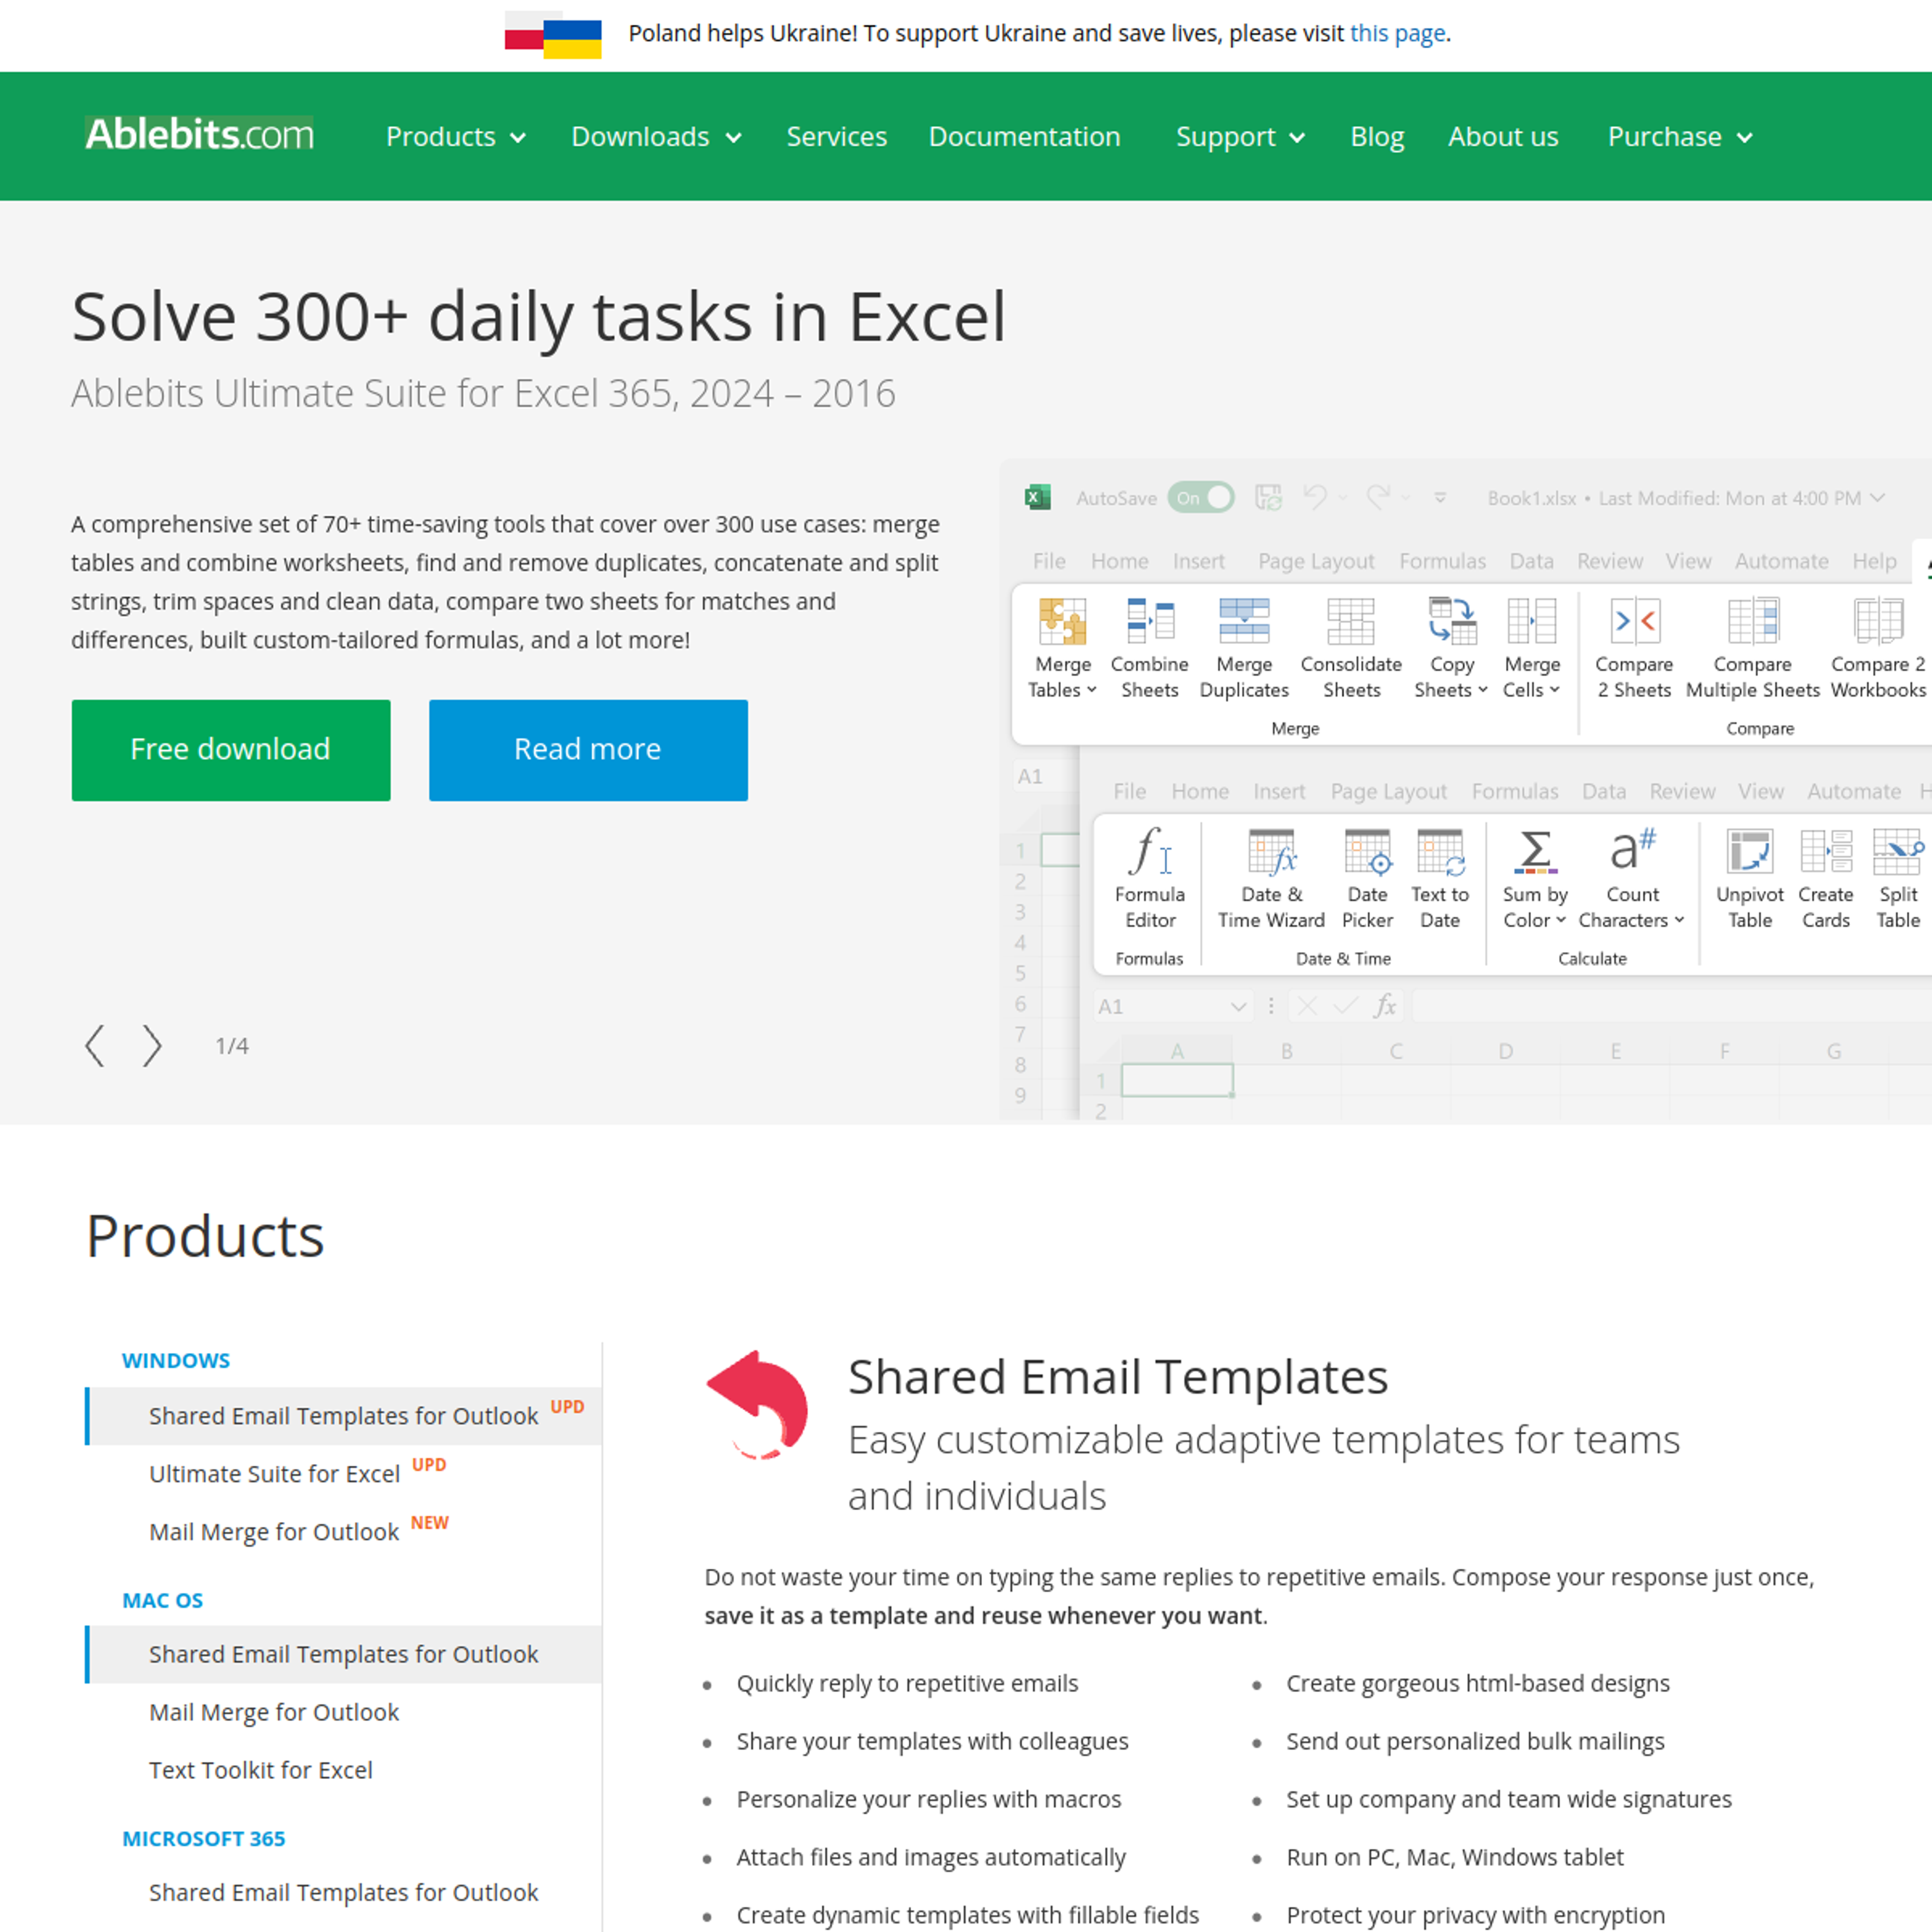Open the Downloads dropdown menu
The height and width of the screenshot is (1932, 1932).
pyautogui.click(x=656, y=136)
